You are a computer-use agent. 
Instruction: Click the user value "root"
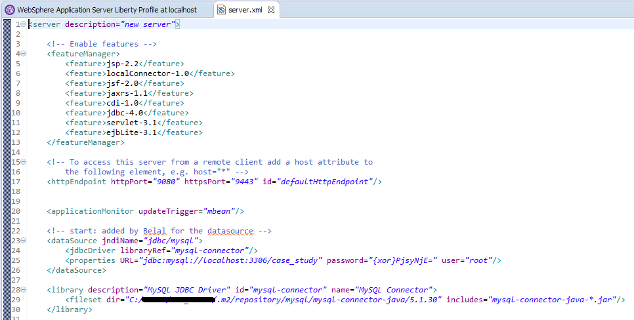pyautogui.click(x=478, y=260)
